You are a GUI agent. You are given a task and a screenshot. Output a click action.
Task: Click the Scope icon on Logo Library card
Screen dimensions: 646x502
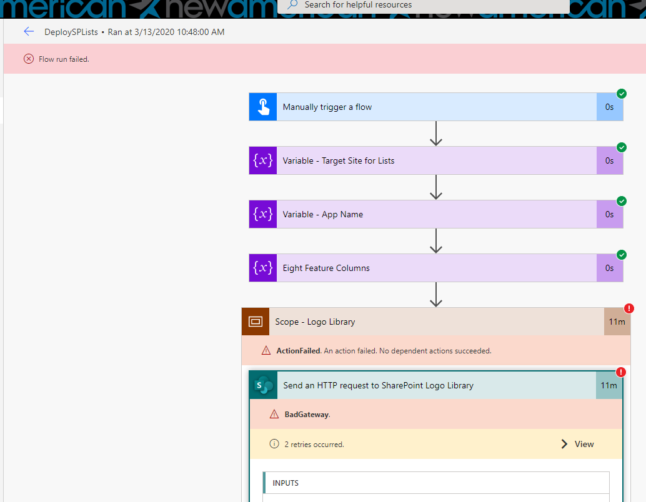(255, 321)
